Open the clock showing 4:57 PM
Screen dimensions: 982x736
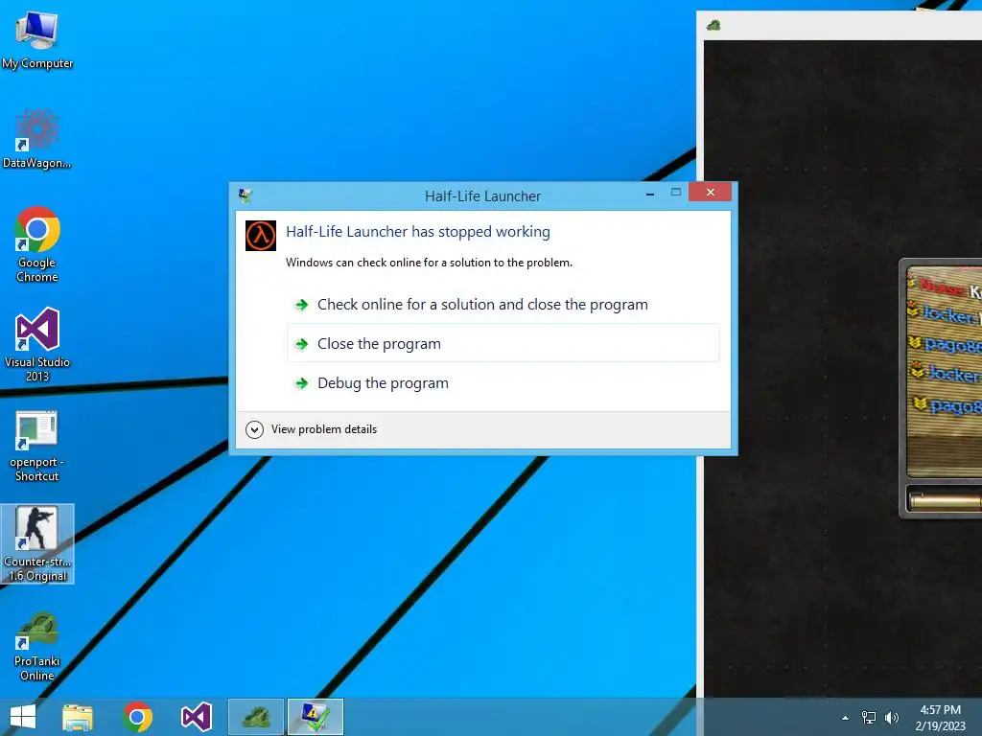point(940,718)
